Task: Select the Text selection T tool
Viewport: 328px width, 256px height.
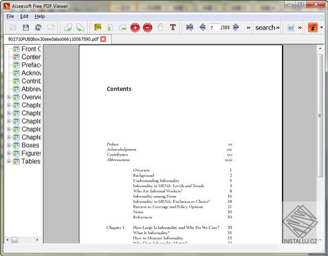Action: pyautogui.click(x=173, y=27)
